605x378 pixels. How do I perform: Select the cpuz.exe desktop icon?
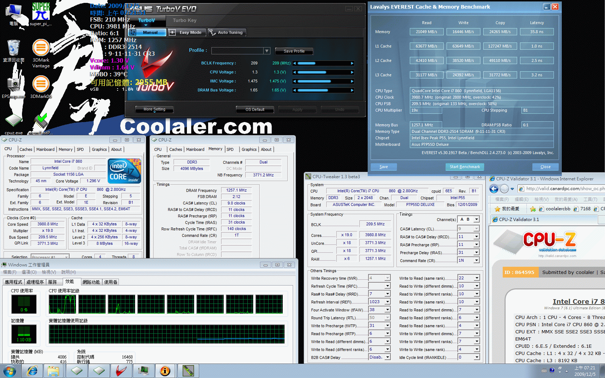13,123
